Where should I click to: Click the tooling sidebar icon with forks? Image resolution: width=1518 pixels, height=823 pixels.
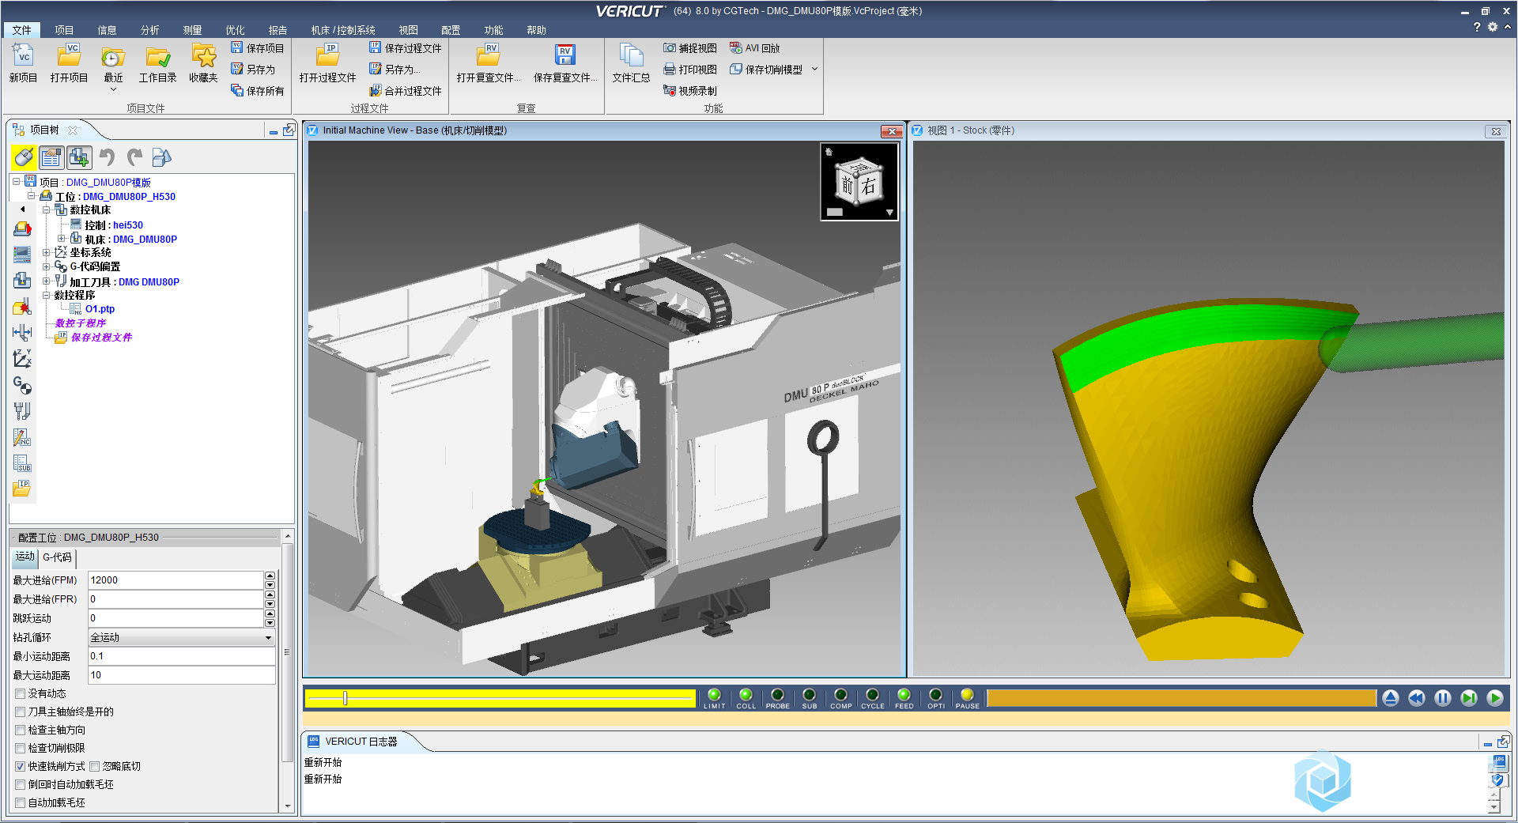[22, 411]
